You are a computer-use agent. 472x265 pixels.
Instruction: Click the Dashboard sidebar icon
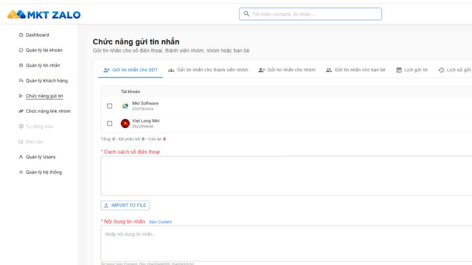(x=21, y=35)
